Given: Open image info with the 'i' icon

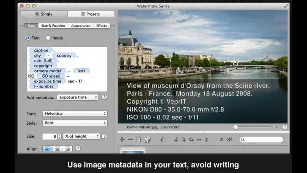Looking at the screenshot, I should coord(162,140).
